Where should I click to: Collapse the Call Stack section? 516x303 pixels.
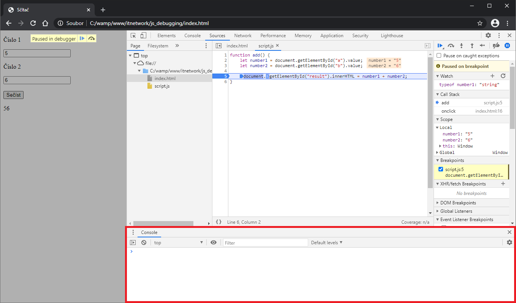tap(450, 94)
